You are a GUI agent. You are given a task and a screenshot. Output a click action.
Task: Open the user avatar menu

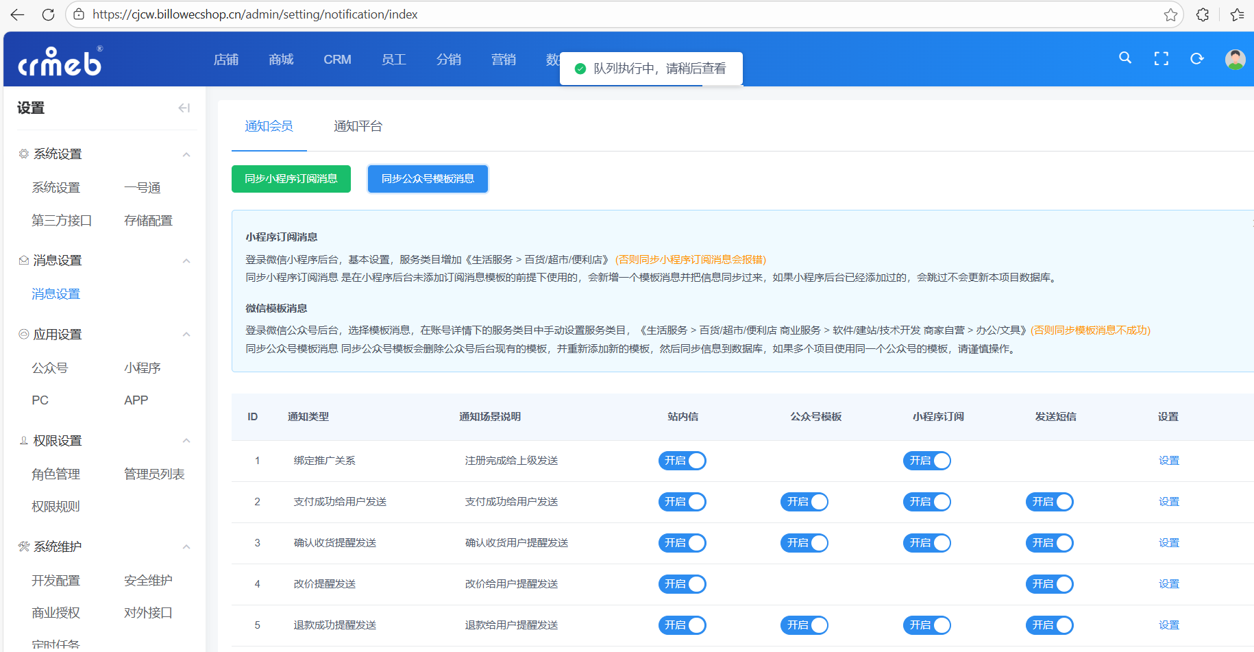tap(1235, 60)
